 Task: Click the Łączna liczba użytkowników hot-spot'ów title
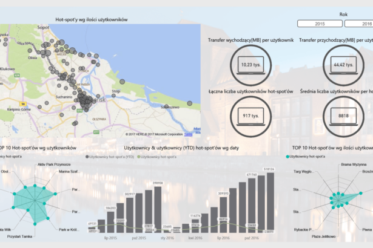[x=250, y=91]
